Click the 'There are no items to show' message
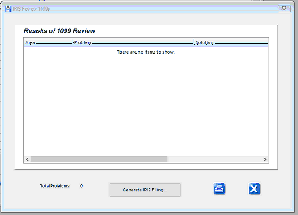This screenshot has height=215, width=298. click(x=146, y=52)
